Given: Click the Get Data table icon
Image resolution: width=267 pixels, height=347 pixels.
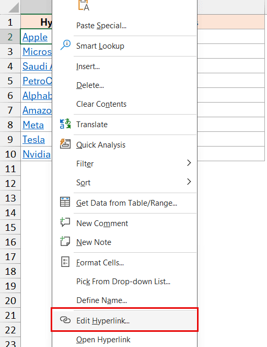Looking at the screenshot, I should point(65,202).
